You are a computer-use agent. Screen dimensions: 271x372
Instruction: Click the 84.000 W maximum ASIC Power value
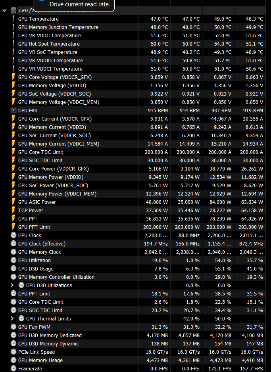pos(221,202)
